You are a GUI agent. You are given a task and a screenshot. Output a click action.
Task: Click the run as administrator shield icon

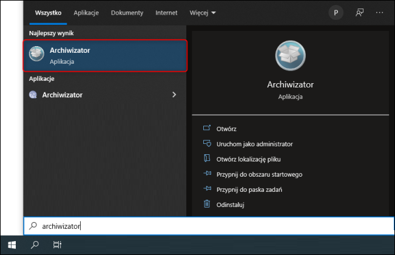(206, 144)
